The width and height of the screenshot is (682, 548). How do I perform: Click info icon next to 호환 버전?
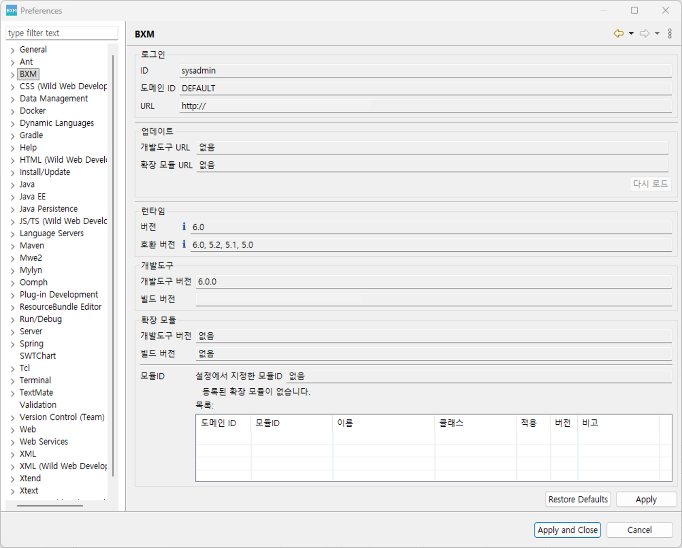[x=184, y=244]
